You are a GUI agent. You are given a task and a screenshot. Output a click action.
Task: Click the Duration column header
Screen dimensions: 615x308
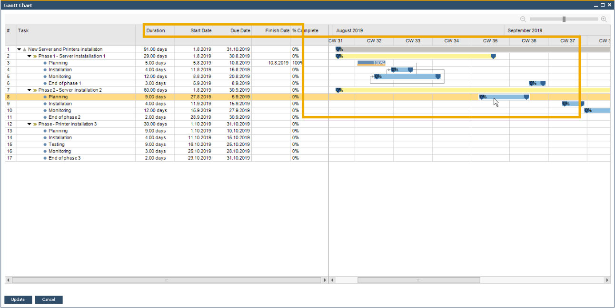155,30
